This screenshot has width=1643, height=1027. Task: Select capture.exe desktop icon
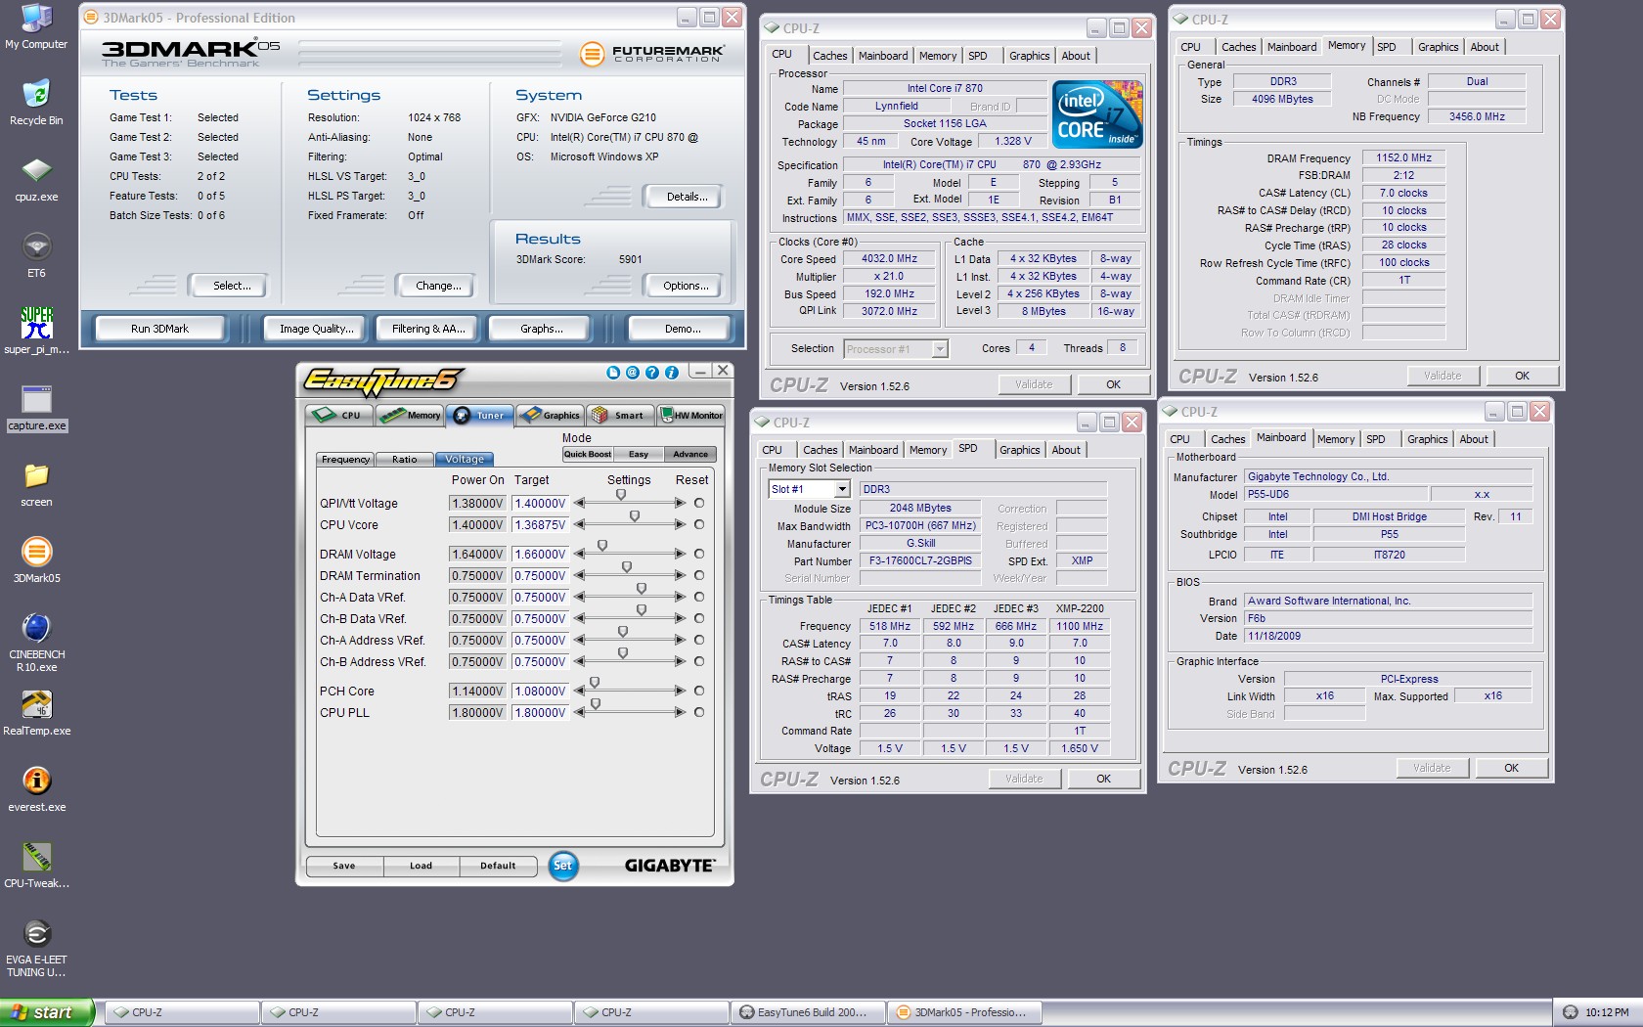pos(36,408)
